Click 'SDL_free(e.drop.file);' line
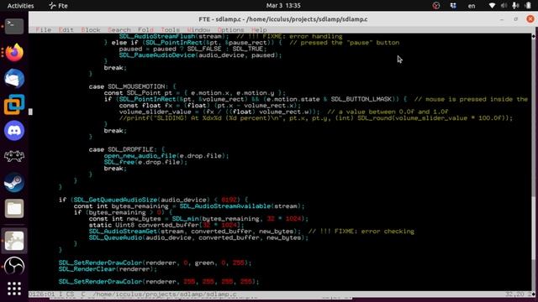Screen dimensions: 538x302 click(x=145, y=162)
